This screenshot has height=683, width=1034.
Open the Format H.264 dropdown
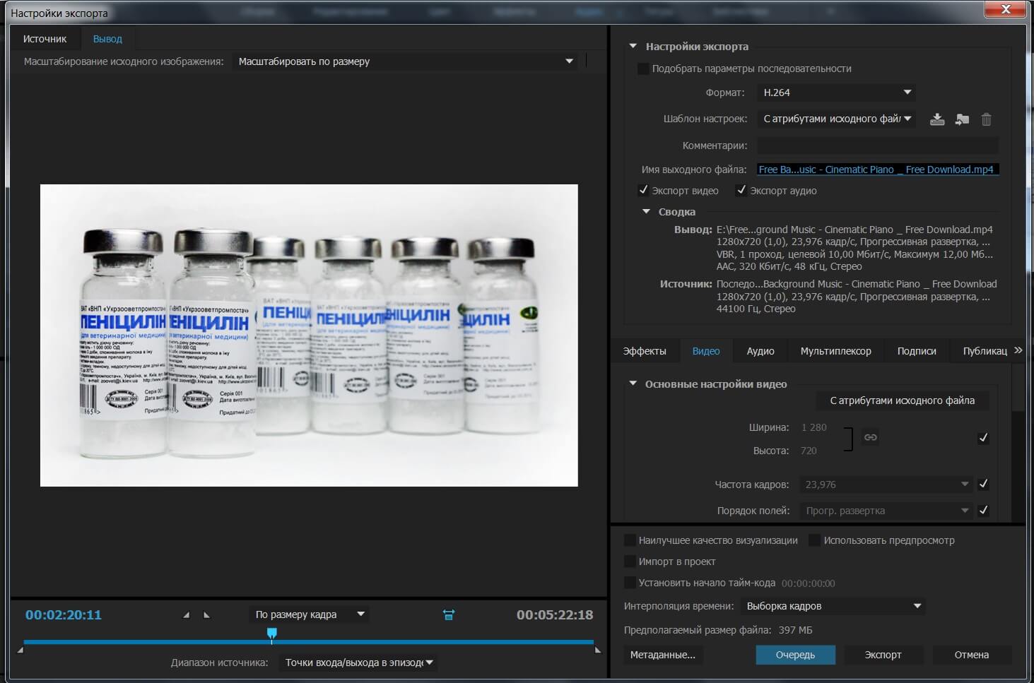[837, 93]
